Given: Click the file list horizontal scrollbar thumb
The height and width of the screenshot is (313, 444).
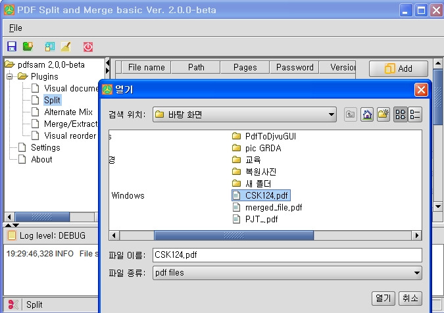Looking at the screenshot, I should click(234, 235).
